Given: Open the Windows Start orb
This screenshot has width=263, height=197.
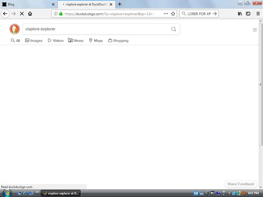Looking at the screenshot, I should pyautogui.click(x=7, y=193).
